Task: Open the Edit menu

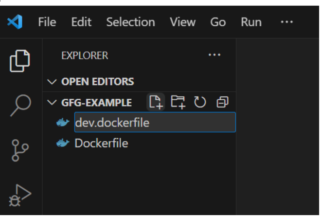Action: (x=81, y=22)
